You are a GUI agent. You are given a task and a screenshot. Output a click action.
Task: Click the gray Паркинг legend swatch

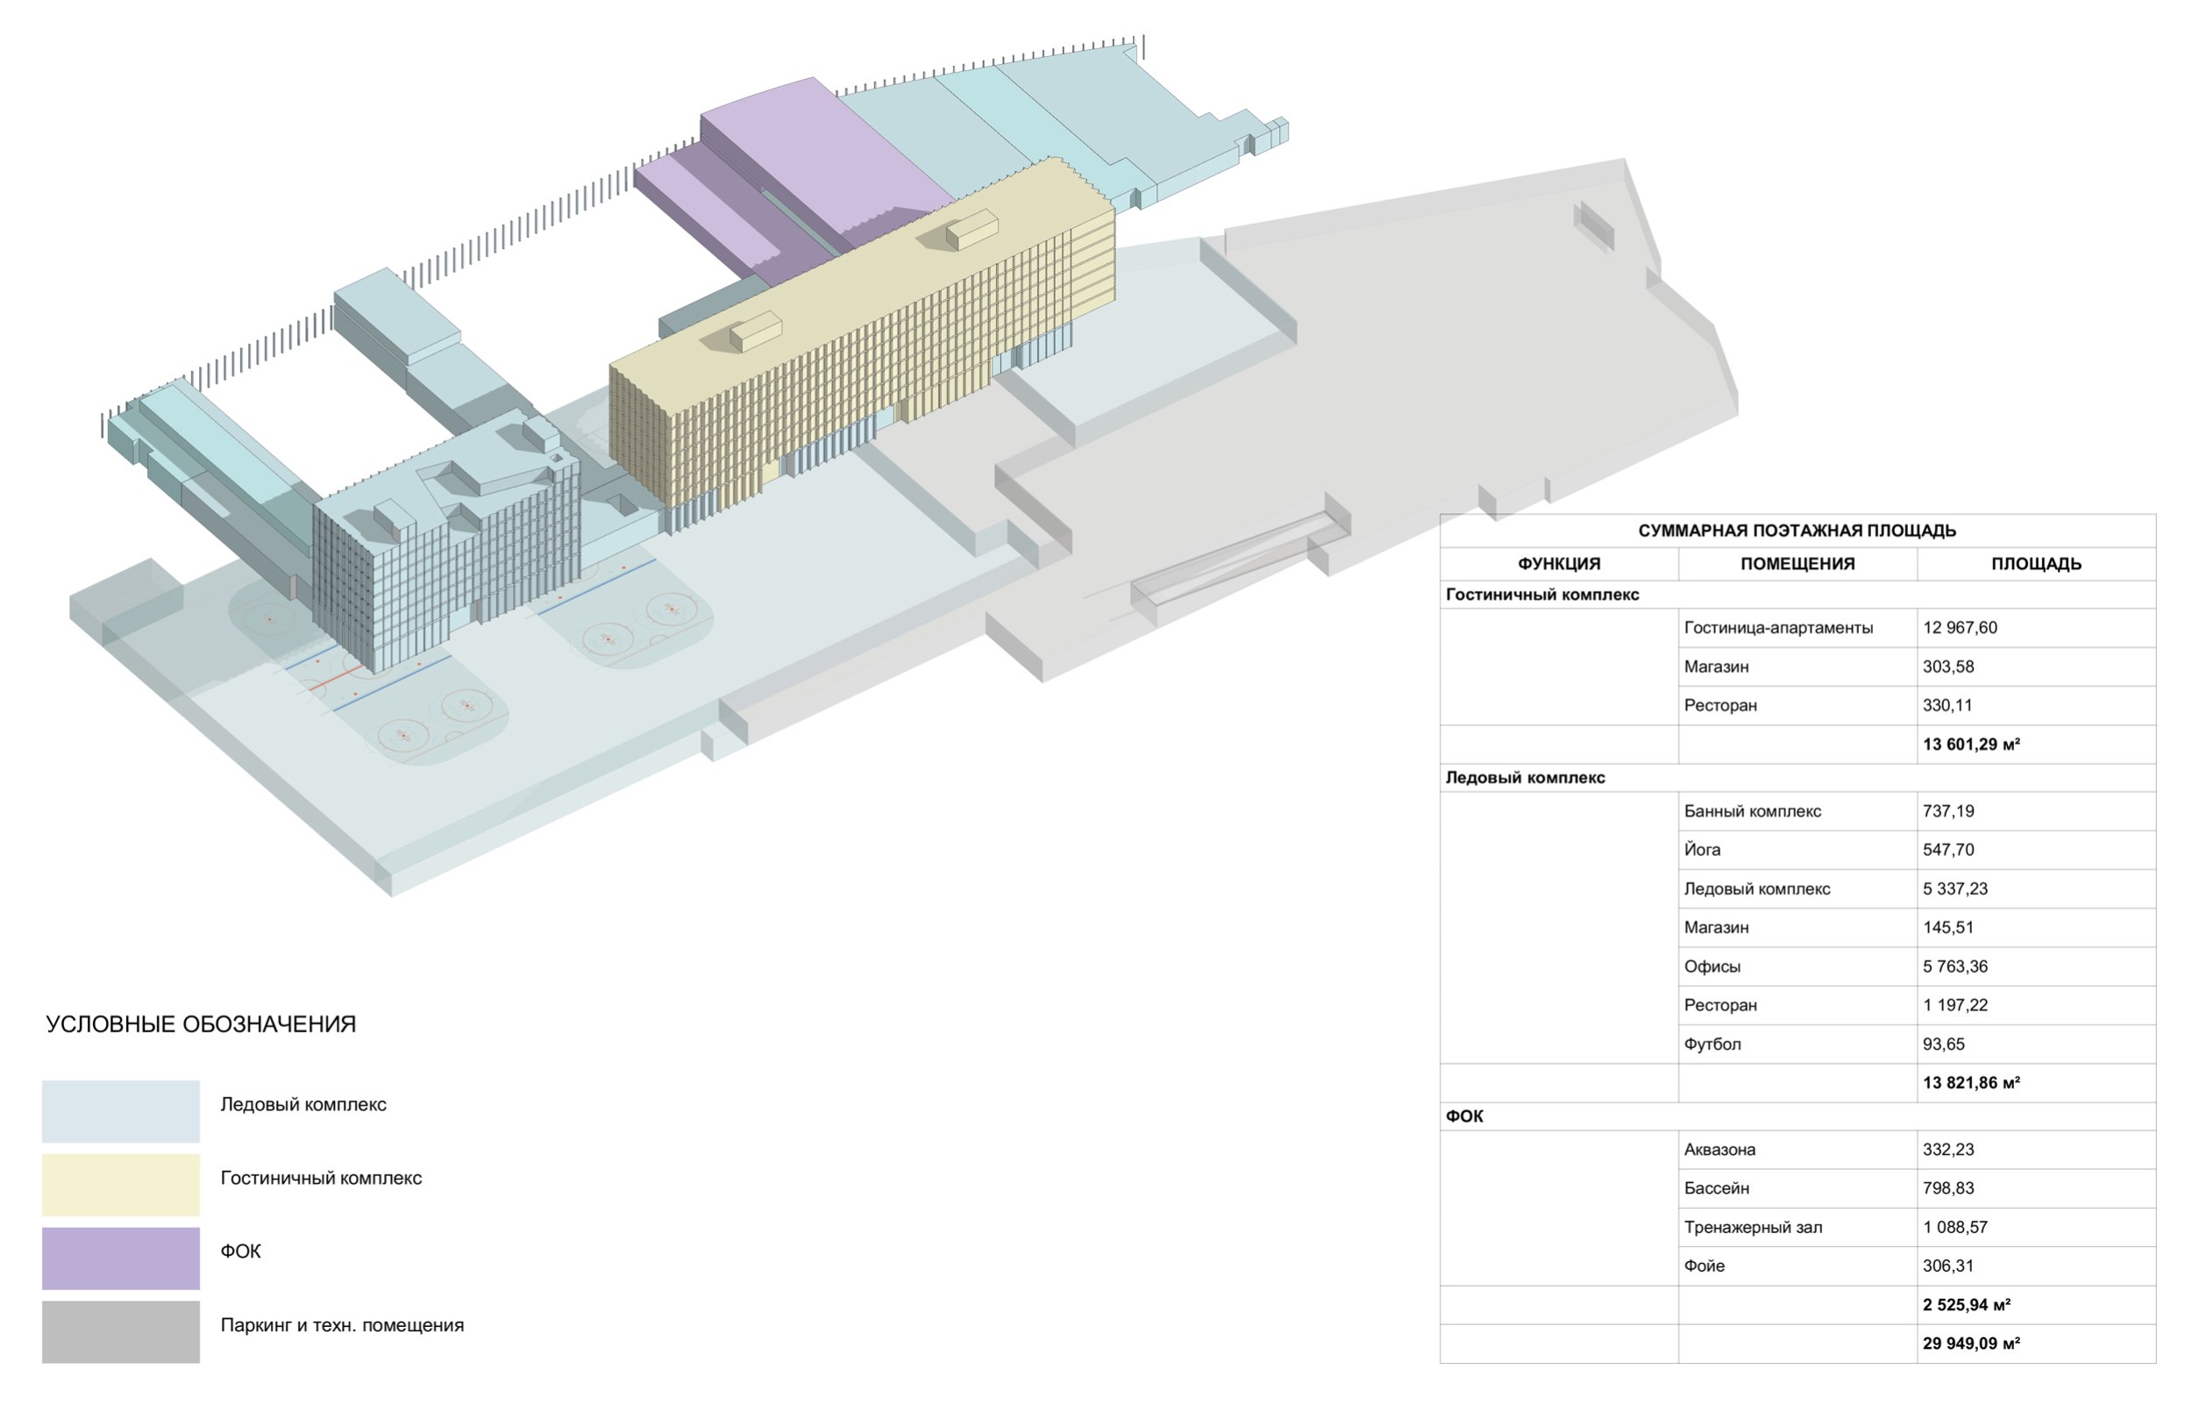coord(120,1332)
